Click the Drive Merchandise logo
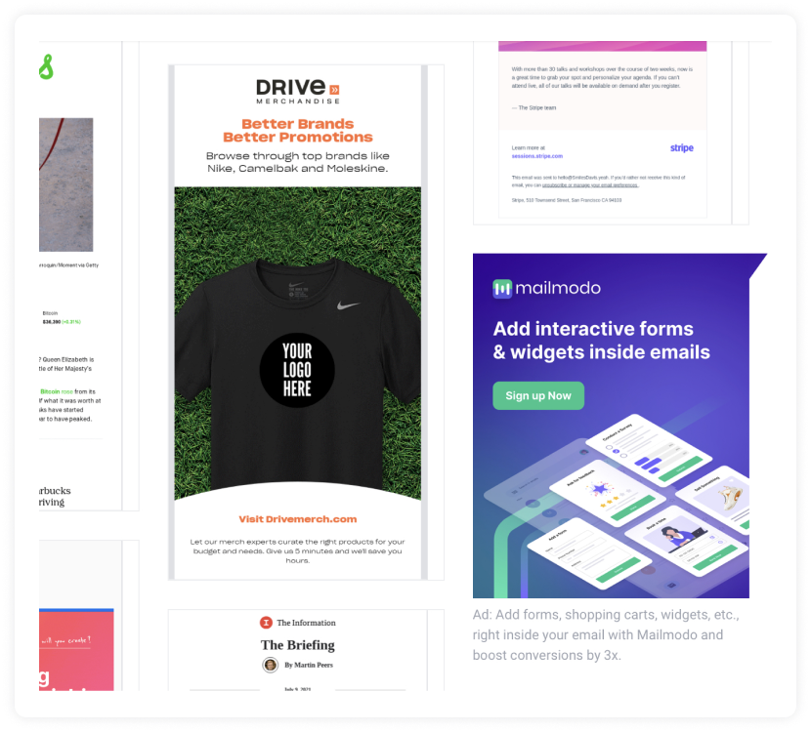 click(298, 92)
